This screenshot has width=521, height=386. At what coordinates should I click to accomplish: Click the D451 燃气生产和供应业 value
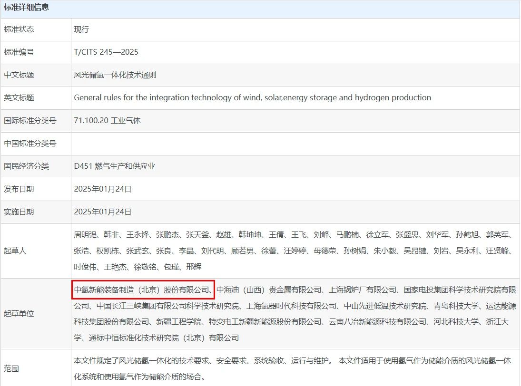[114, 166]
